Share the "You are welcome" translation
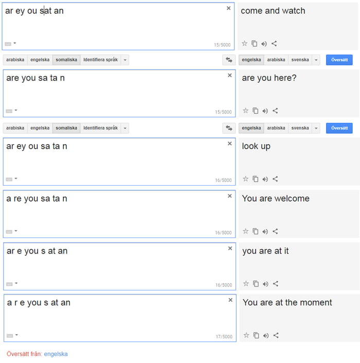This screenshot has height=363, width=360. click(x=275, y=231)
